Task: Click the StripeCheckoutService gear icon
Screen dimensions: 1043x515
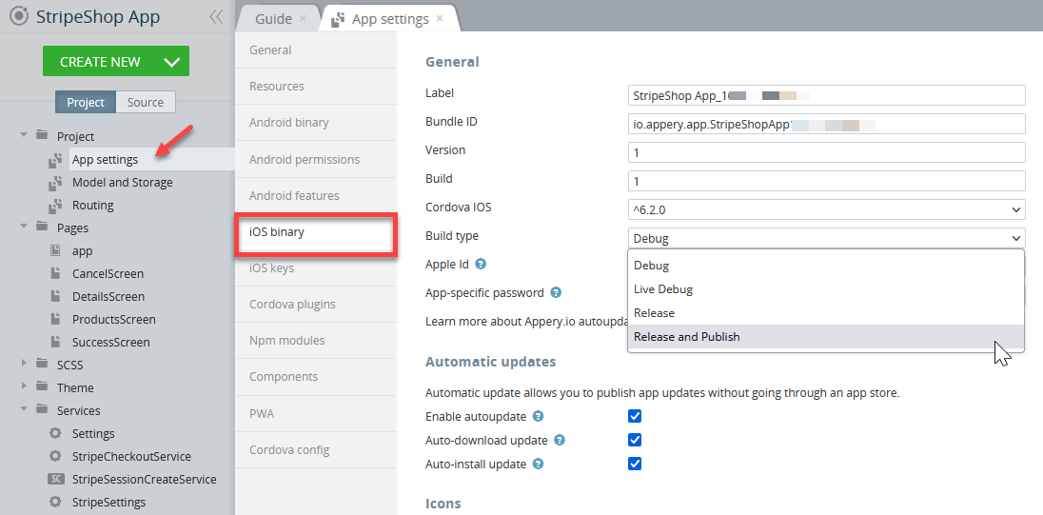Action: [56, 456]
